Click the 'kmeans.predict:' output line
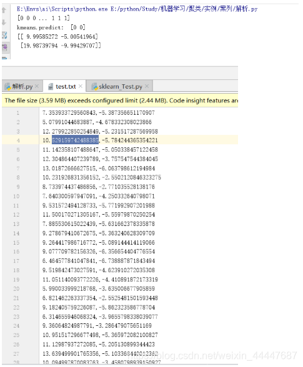Screen dimensions: 303x367 tap(51, 27)
